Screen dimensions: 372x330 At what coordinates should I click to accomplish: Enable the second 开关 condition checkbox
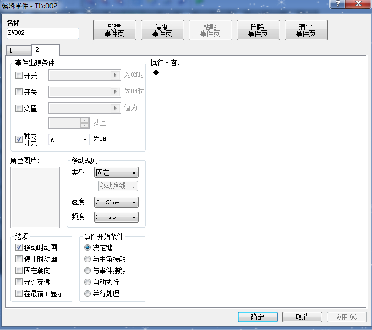pos(19,91)
